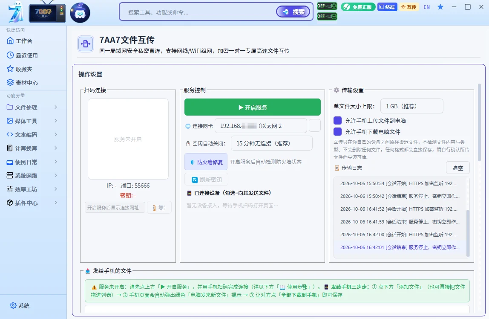Image resolution: width=489 pixels, height=319 pixels.
Task: Expand the 文件处理 category chevron
Action: (56, 107)
